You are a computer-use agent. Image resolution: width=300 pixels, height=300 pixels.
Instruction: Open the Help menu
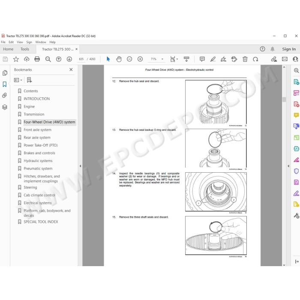pos(52,42)
